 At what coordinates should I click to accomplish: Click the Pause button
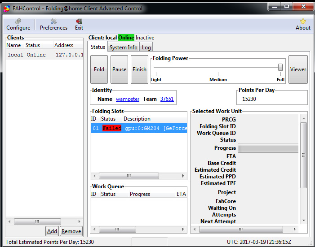click(120, 69)
